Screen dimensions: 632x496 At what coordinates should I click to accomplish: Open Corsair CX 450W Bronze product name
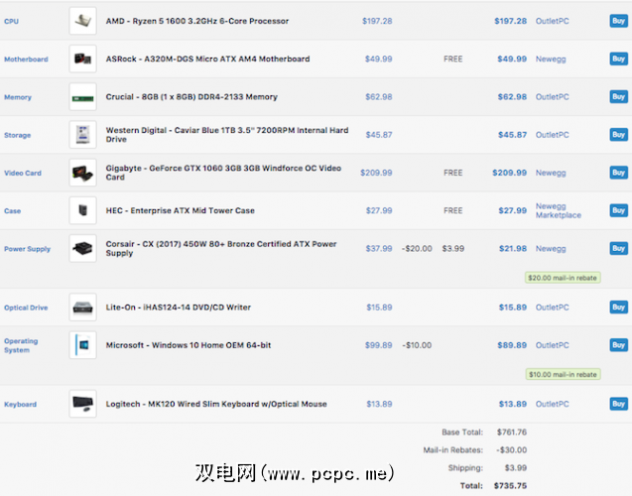click(x=221, y=248)
